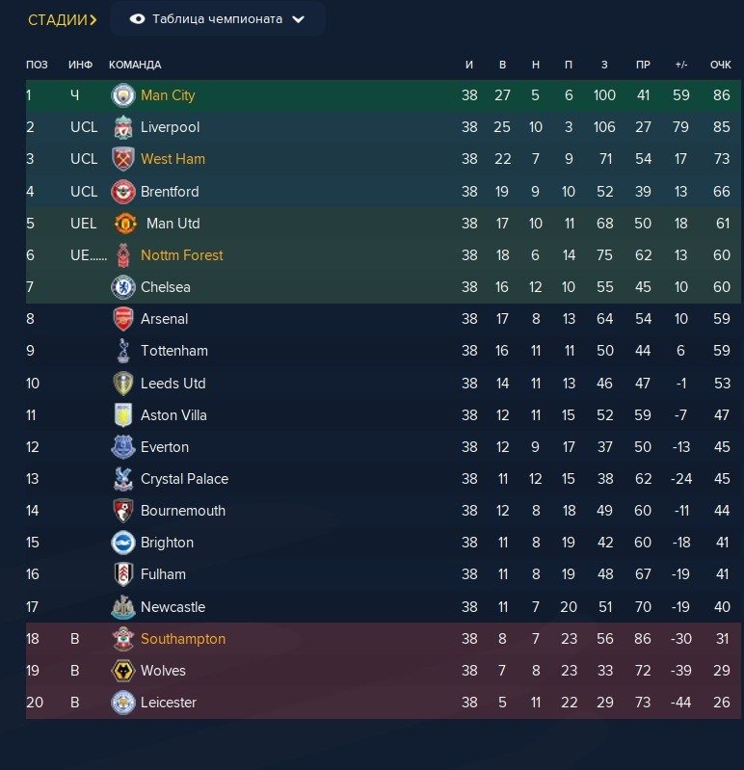Click the Liverpool club badge
The height and width of the screenshot is (770, 744).
(122, 127)
